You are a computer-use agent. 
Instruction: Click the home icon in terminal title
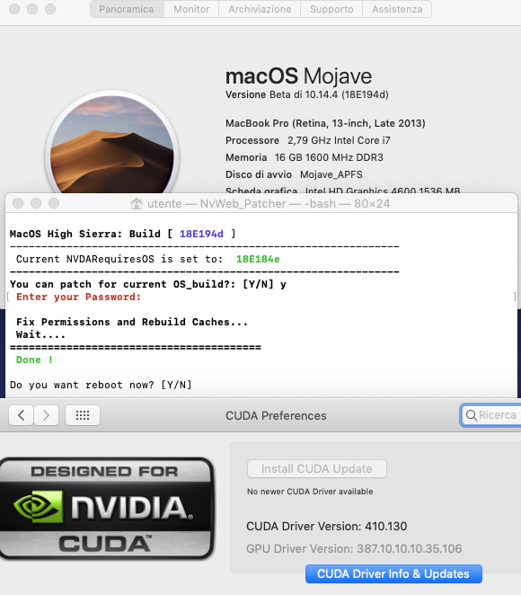137,204
